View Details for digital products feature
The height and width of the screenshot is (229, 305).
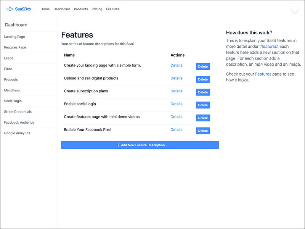(x=177, y=78)
